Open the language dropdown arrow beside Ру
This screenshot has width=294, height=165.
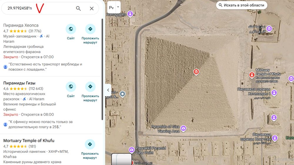coord(118,7)
